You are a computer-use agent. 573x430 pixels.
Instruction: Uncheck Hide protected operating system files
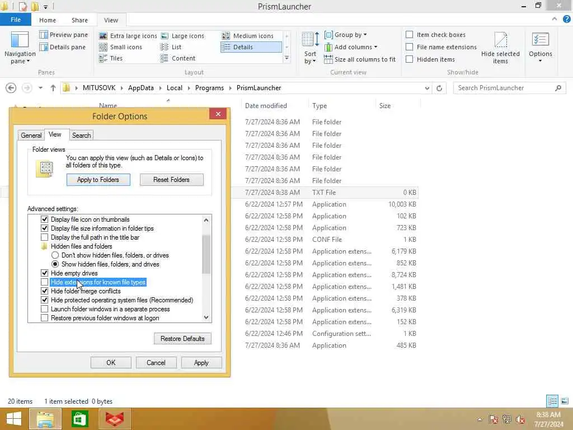coord(44,300)
